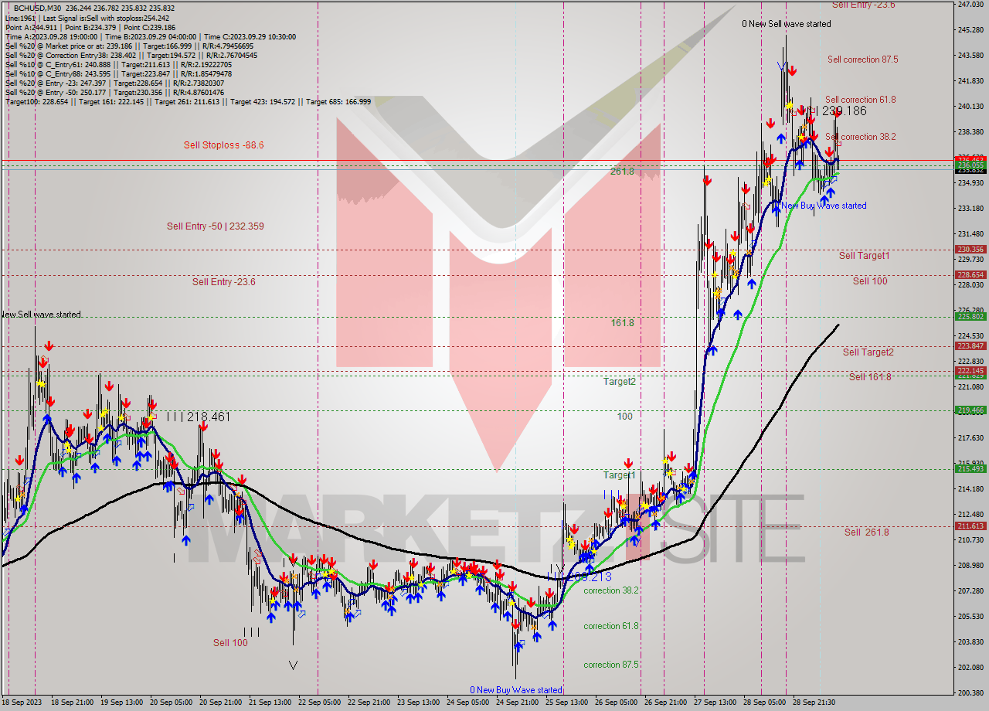The image size is (989, 711).
Task: Click the 240.130 price axis value
Action: (970, 107)
